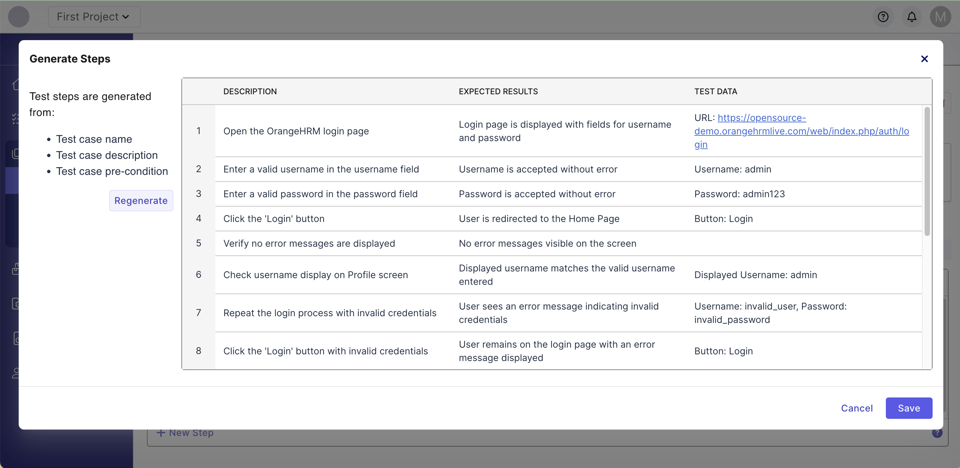Click the 'Test case description' bullet
960x468 pixels.
tap(107, 155)
